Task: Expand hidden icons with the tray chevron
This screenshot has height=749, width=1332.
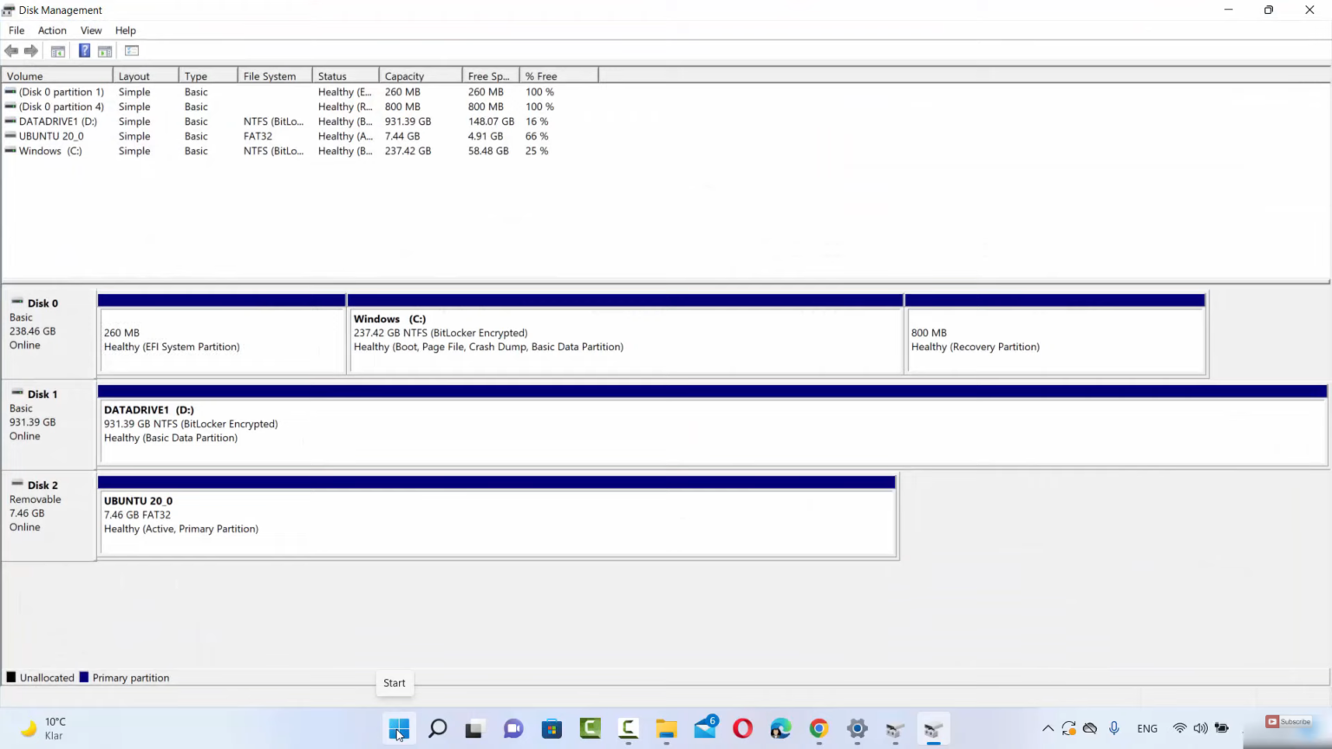Action: click(x=1048, y=728)
